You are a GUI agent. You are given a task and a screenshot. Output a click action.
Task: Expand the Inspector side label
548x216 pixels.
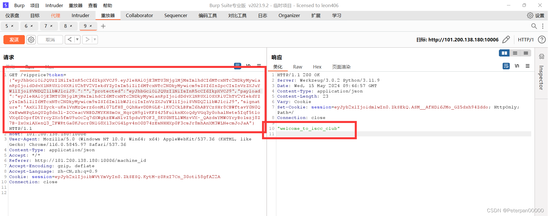pyautogui.click(x=541, y=78)
